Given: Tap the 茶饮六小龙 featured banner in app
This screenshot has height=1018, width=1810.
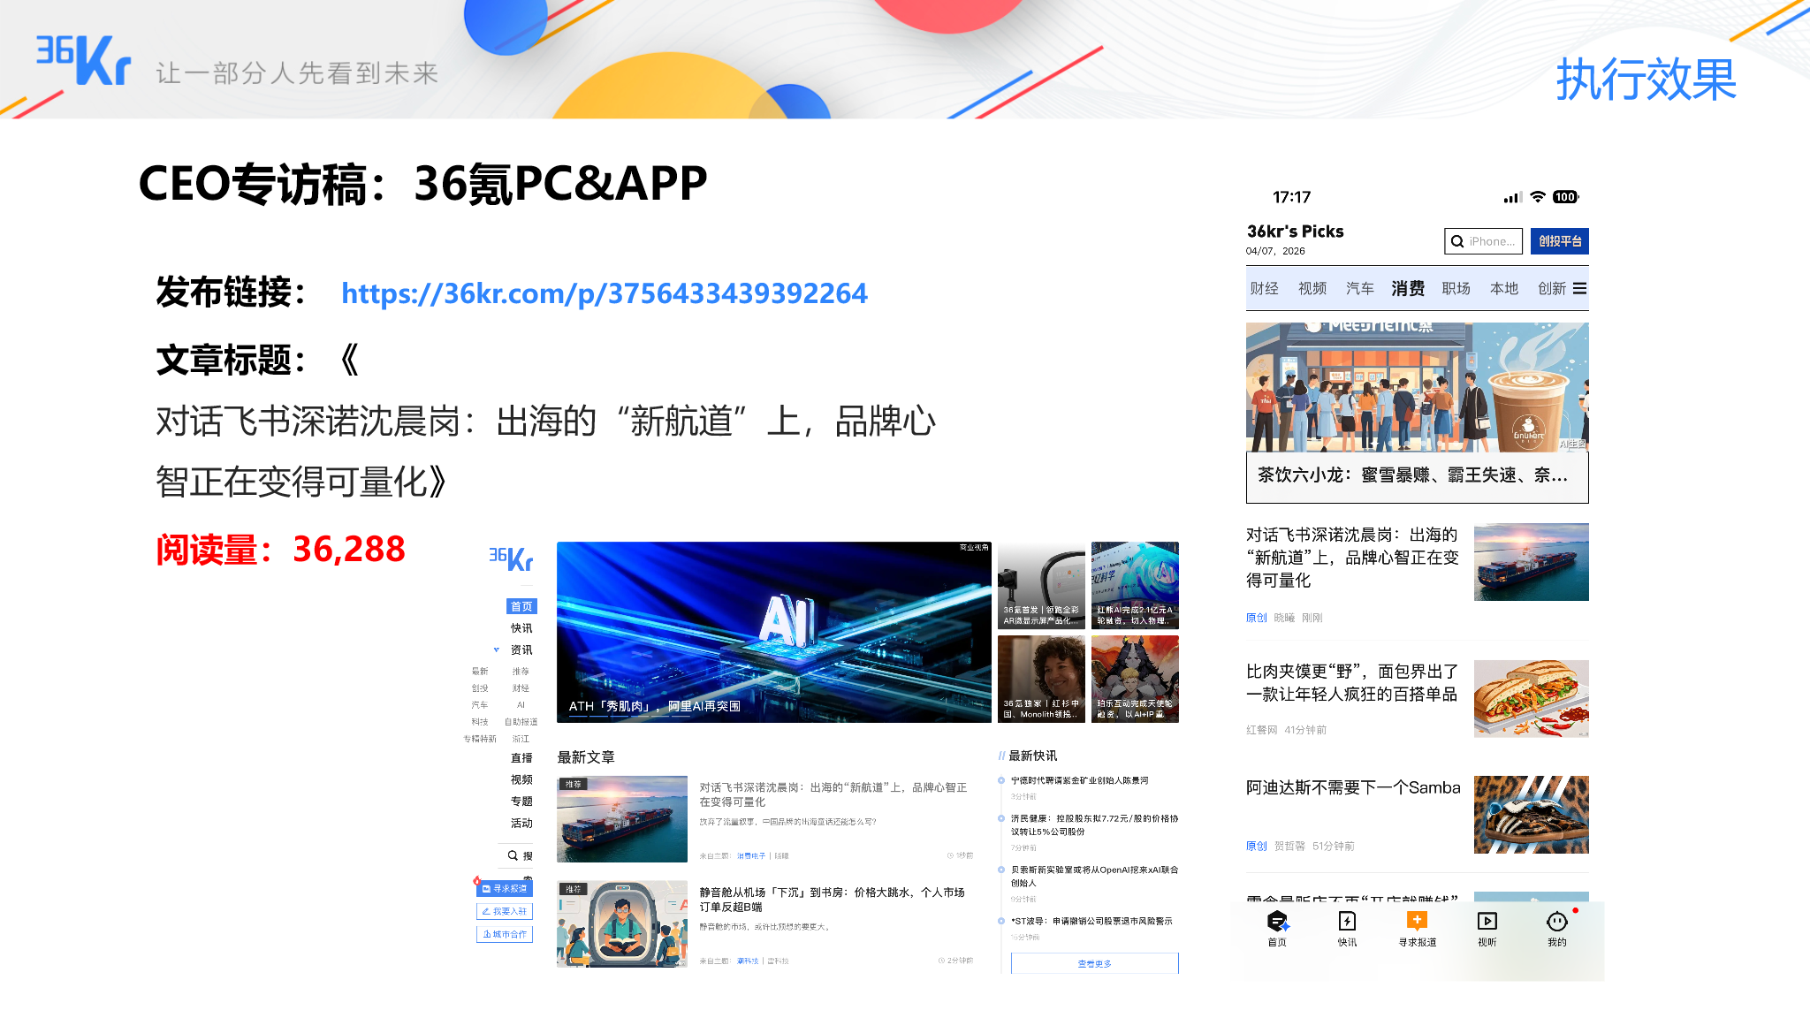Looking at the screenshot, I should pos(1417,413).
